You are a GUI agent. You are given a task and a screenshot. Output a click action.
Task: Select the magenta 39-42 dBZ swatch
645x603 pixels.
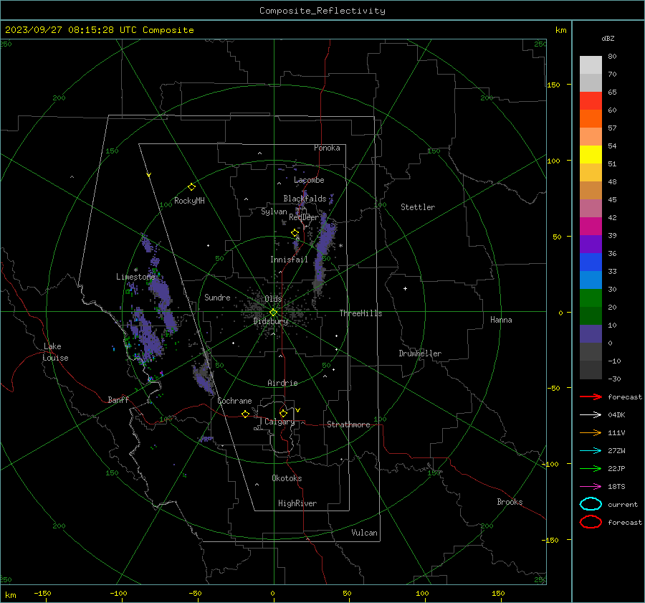[x=591, y=227]
